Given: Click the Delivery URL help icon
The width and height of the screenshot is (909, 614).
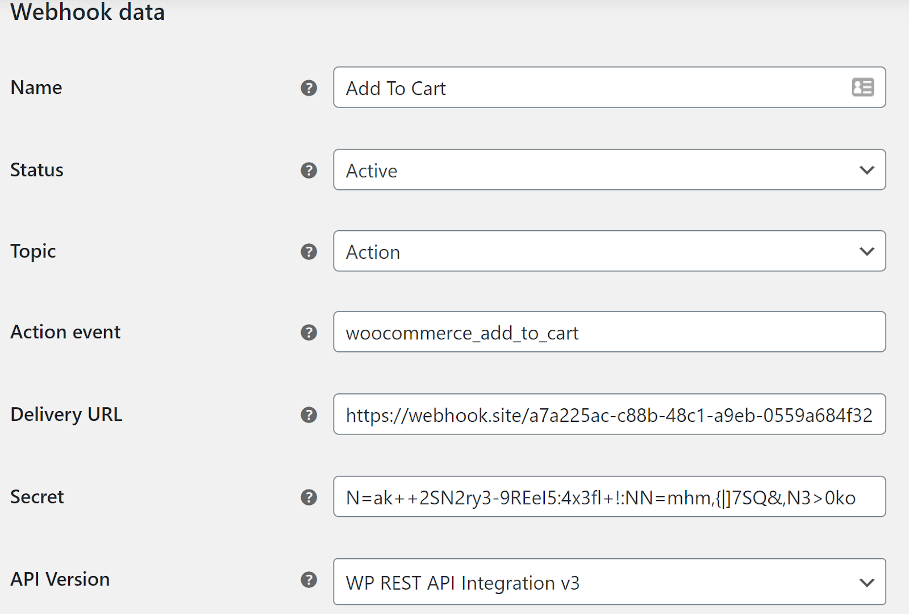Looking at the screenshot, I should [x=308, y=414].
